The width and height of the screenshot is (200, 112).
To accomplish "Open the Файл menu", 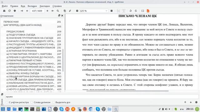I will tap(5, 6).
